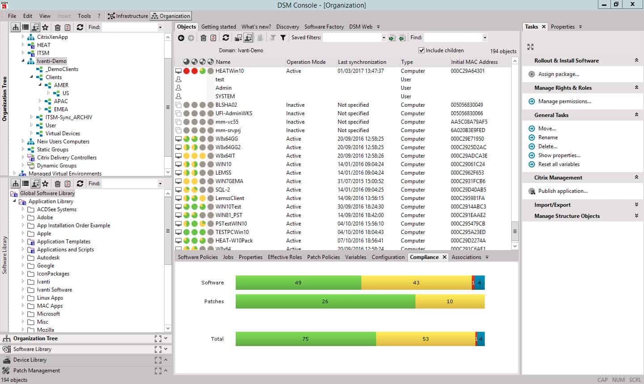Screen dimensions: 644x384
Task: Switch to the Properties tab in right pane
Action: 563,27
